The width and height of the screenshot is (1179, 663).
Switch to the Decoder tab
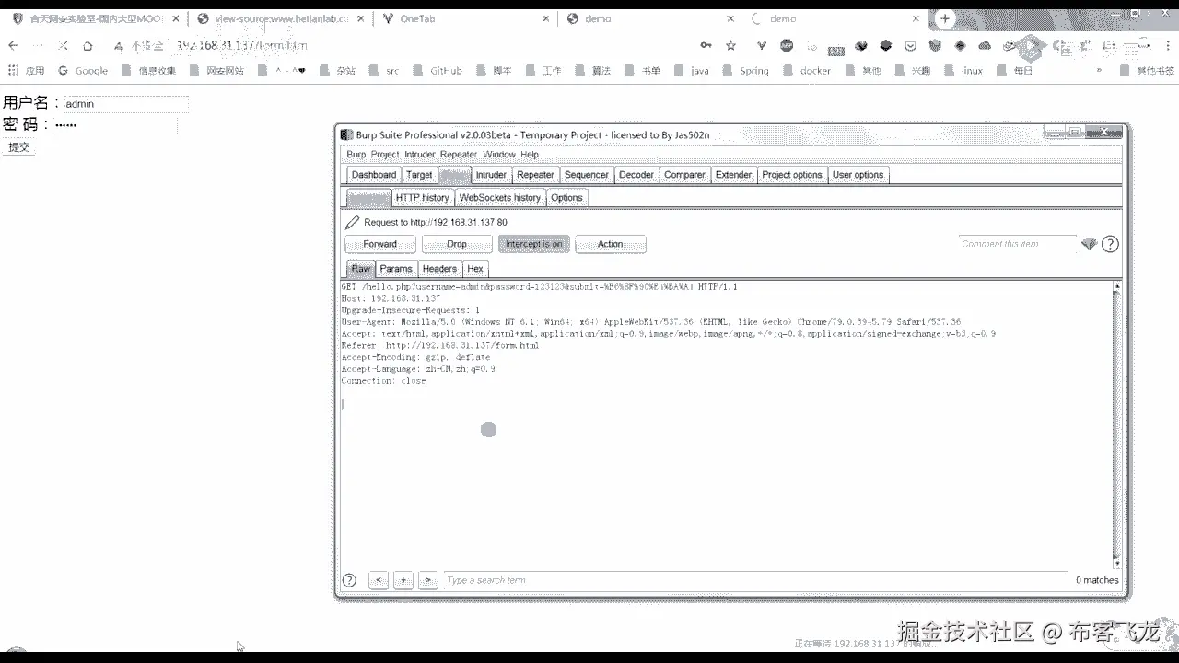pyautogui.click(x=636, y=175)
